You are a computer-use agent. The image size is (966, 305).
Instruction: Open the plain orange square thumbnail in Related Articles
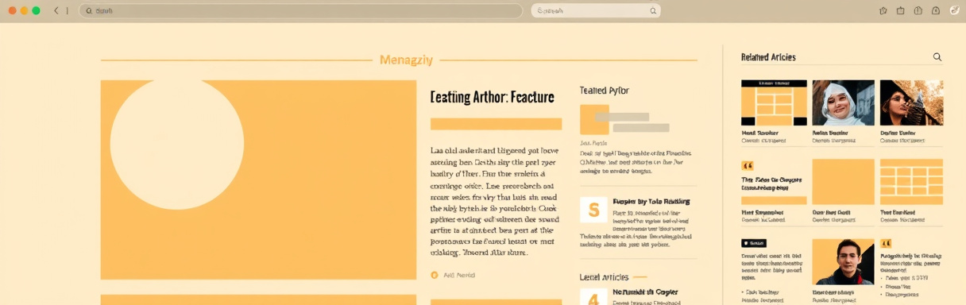pos(843,182)
